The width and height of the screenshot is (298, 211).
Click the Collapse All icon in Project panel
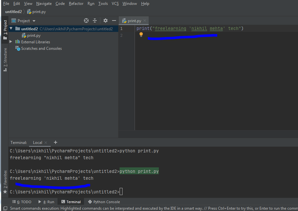tap(95, 21)
